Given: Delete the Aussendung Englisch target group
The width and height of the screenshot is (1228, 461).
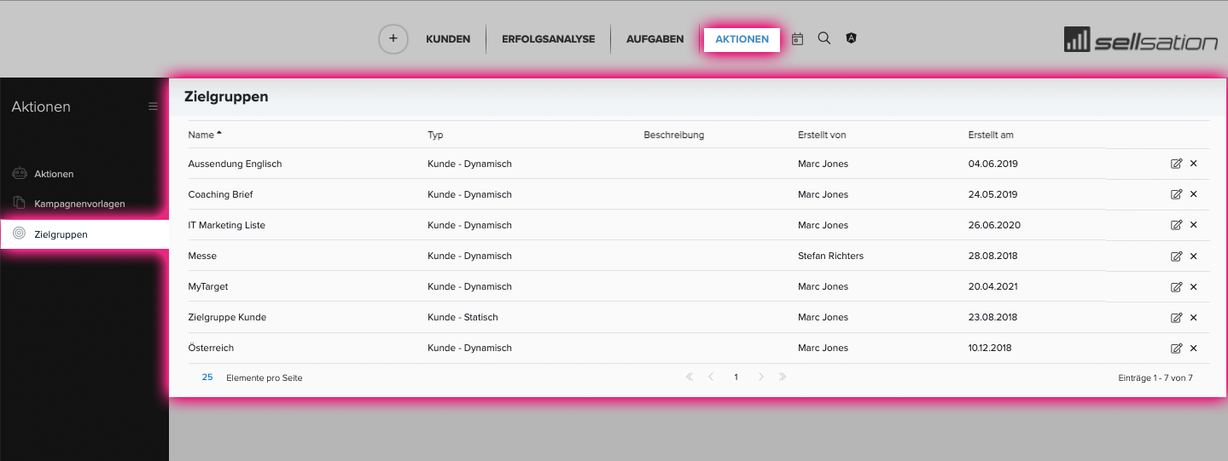Looking at the screenshot, I should pyautogui.click(x=1194, y=164).
